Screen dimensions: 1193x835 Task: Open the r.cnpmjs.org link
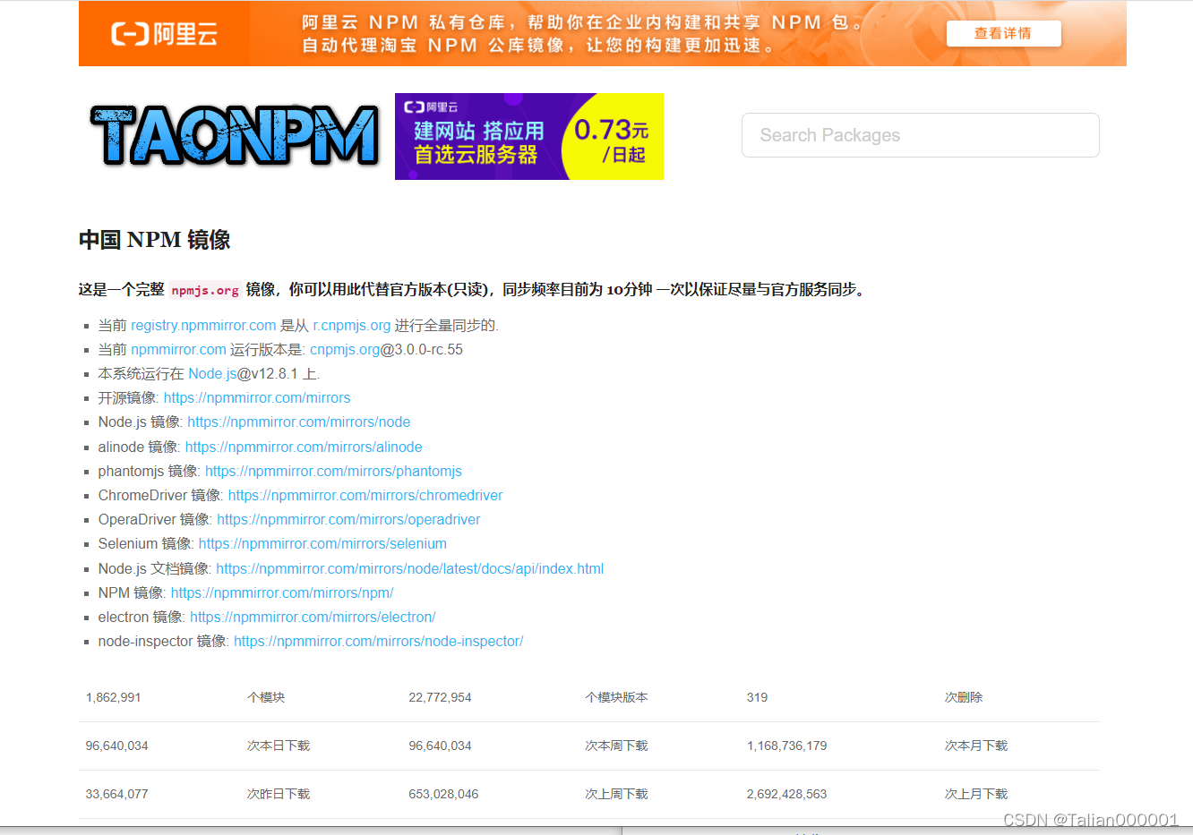pyautogui.click(x=351, y=325)
